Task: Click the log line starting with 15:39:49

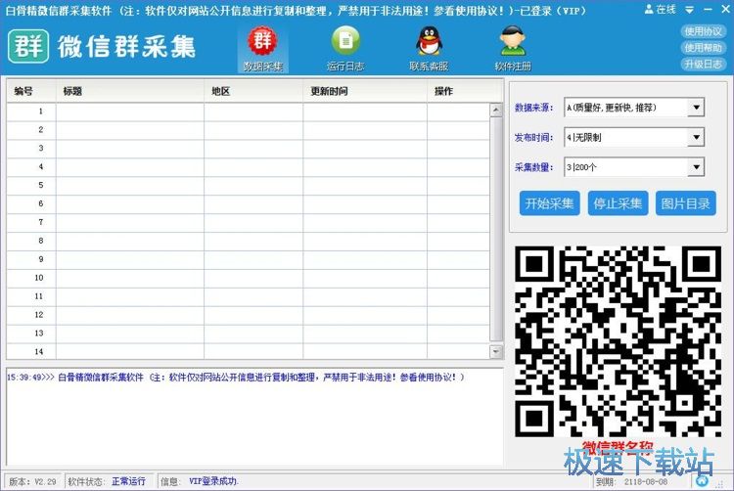Action: [236, 378]
